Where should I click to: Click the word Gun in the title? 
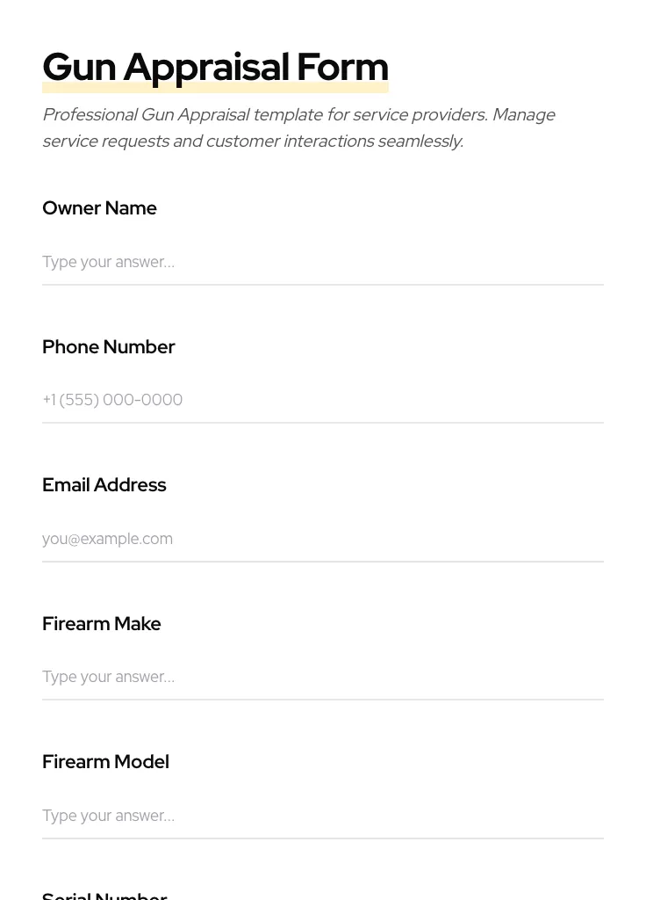coord(79,68)
